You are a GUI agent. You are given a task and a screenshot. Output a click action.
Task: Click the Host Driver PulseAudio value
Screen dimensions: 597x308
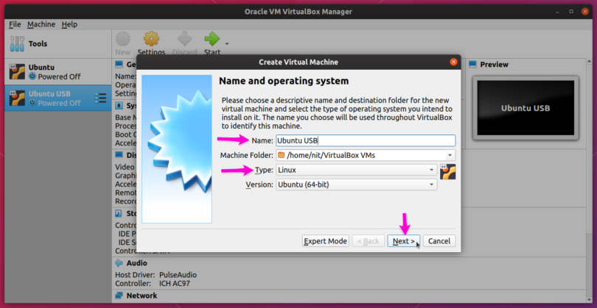pos(178,275)
